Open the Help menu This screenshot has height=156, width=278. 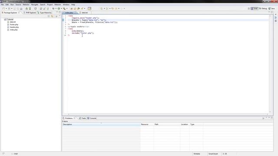click(x=73, y=5)
